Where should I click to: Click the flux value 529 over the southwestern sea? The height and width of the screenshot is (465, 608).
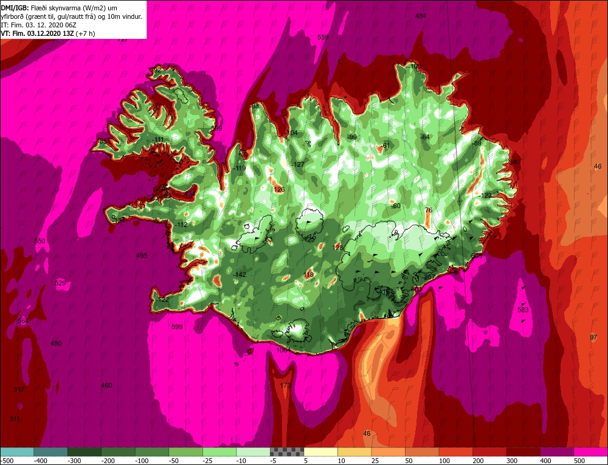(x=60, y=283)
